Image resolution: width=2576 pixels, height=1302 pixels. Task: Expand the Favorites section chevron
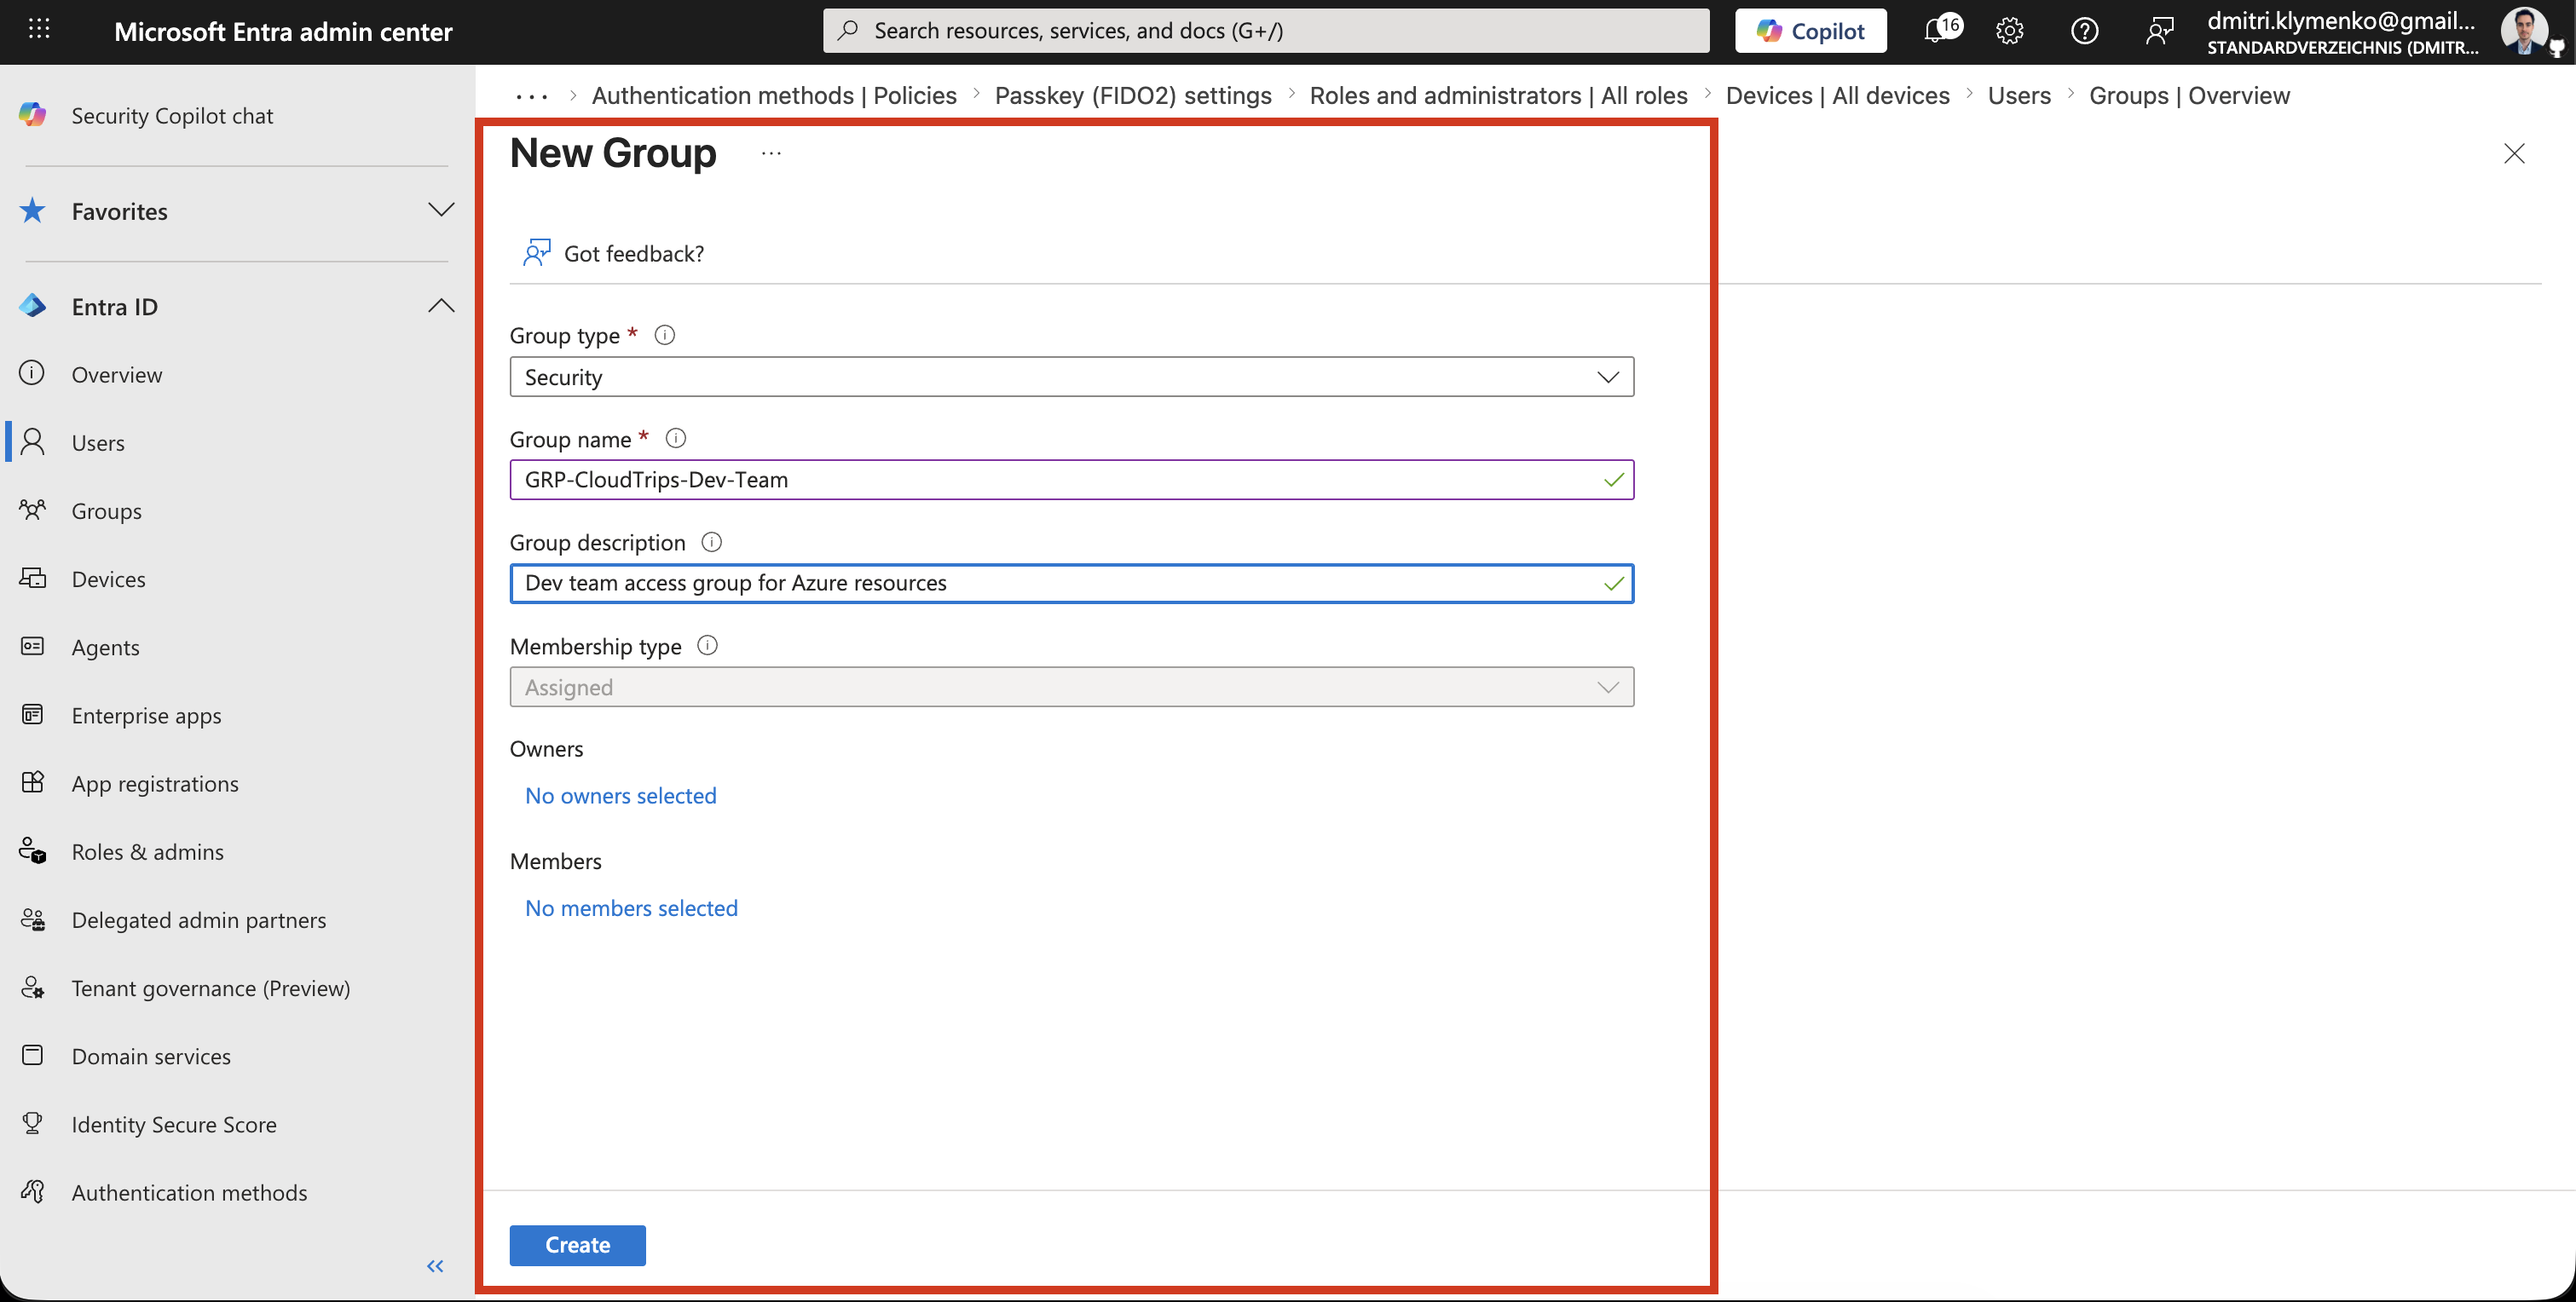point(441,210)
